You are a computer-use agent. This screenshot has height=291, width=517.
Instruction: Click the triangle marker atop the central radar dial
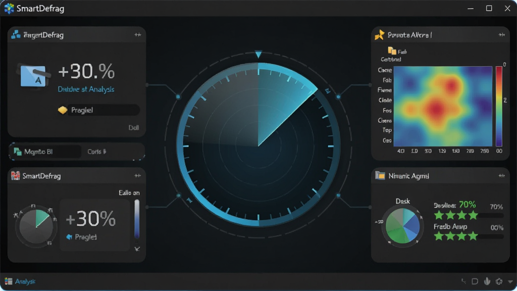tap(258, 55)
